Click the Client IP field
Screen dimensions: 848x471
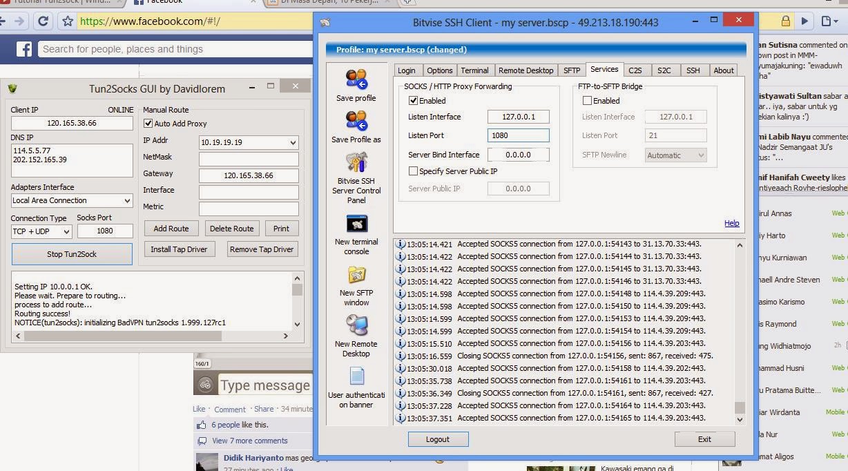point(72,123)
